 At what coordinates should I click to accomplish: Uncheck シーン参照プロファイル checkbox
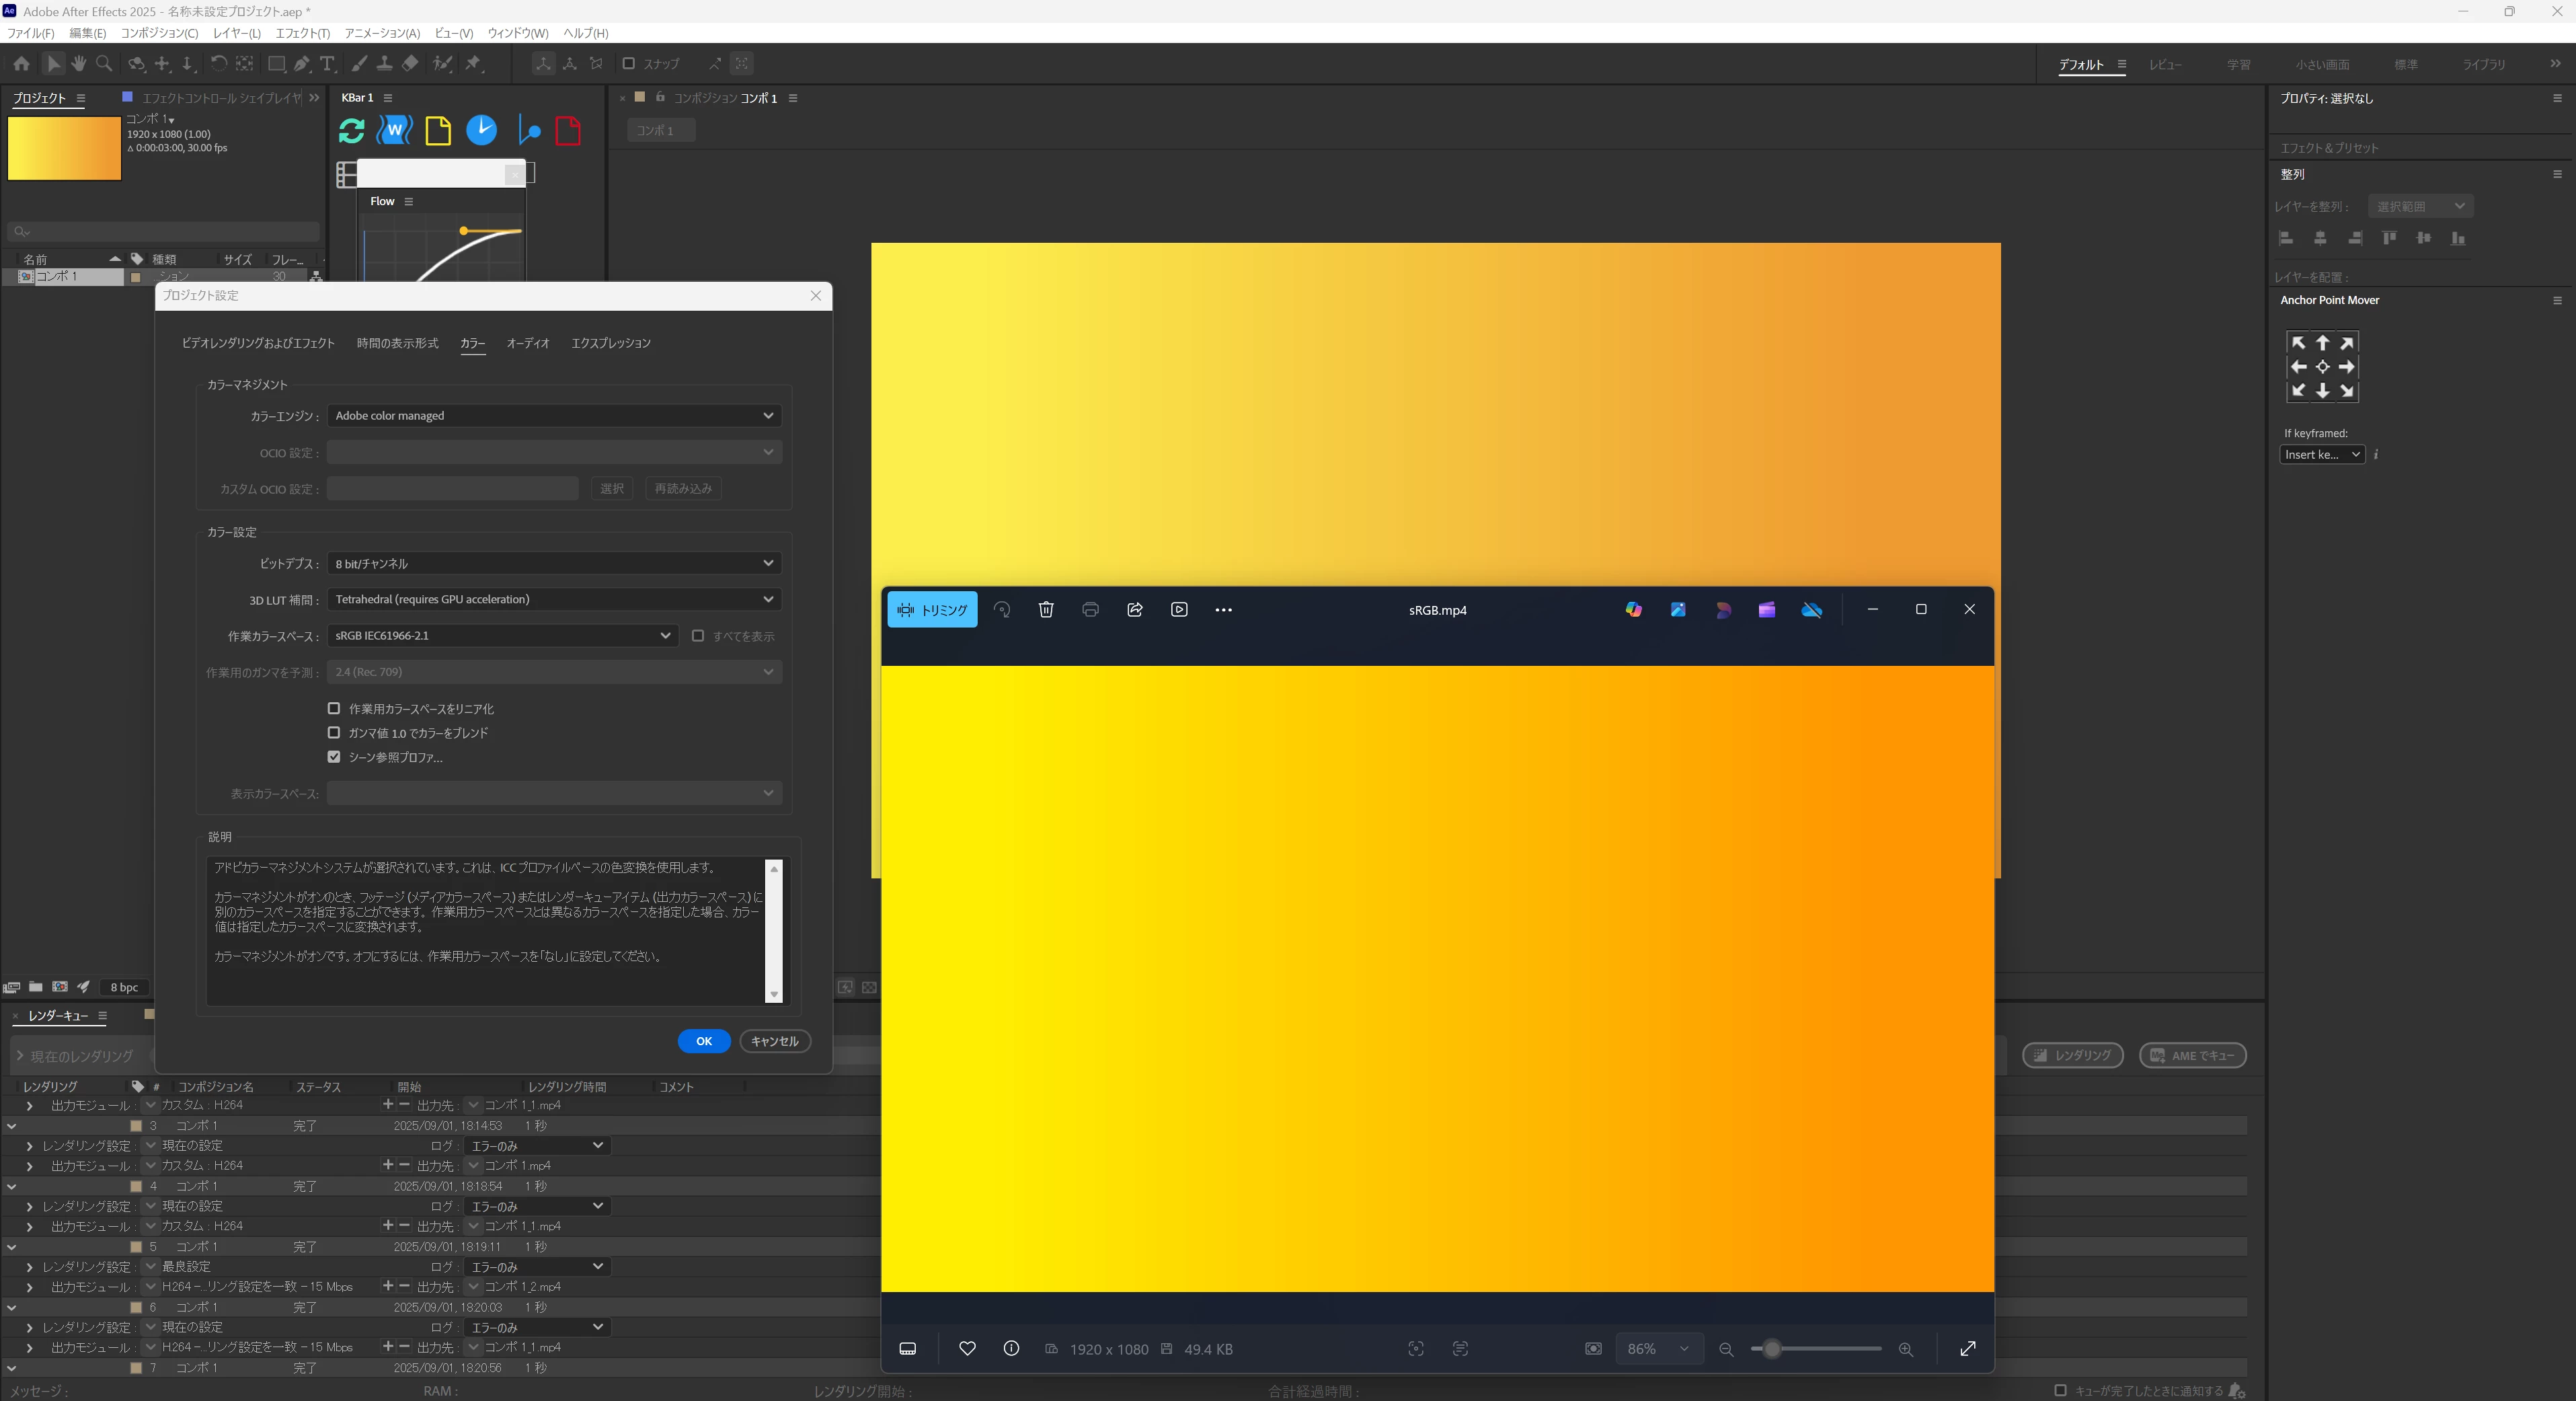[x=334, y=757]
